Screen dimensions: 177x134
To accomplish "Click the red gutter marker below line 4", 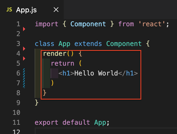I will click(x=24, y=59).
